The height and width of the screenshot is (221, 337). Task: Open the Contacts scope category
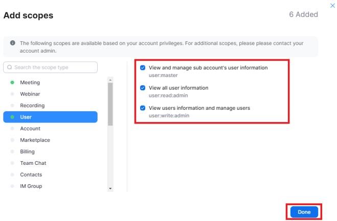(50, 175)
